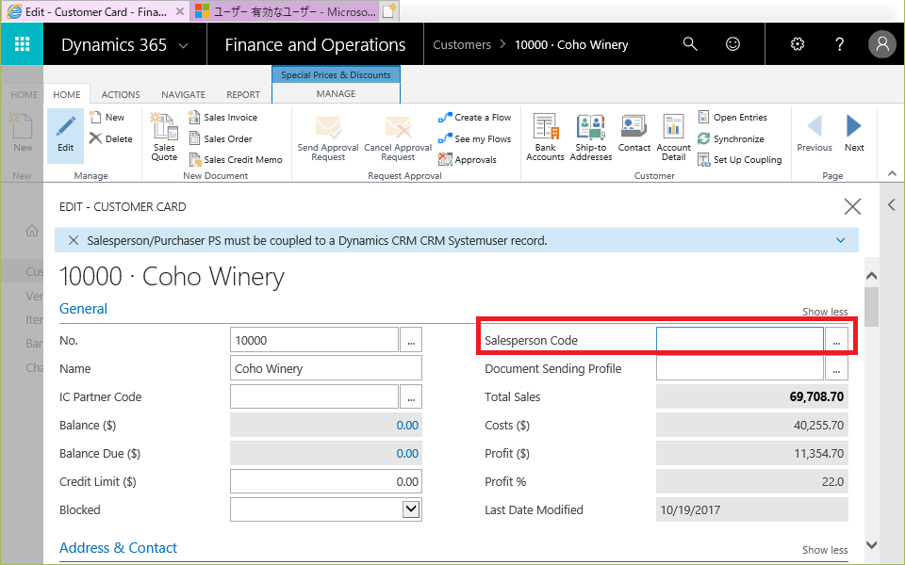This screenshot has height=565, width=905.
Task: Expand the notification bar details chevron
Action: coord(840,240)
